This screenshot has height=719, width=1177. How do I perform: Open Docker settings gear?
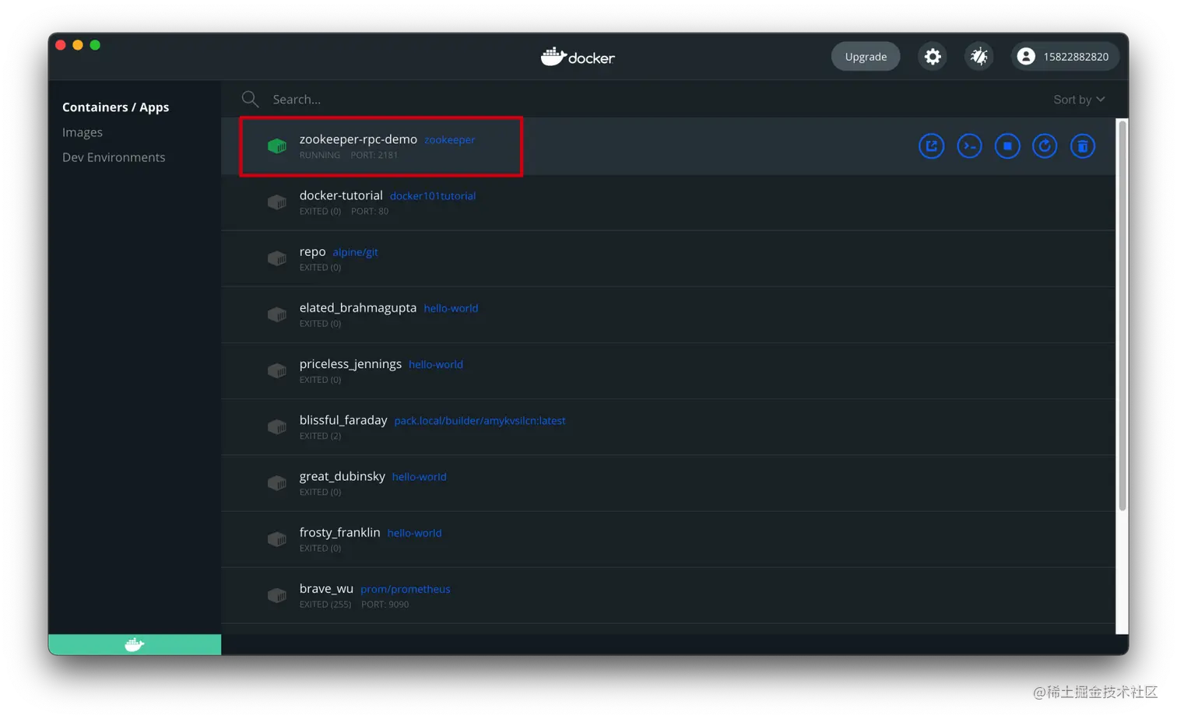(x=933, y=57)
